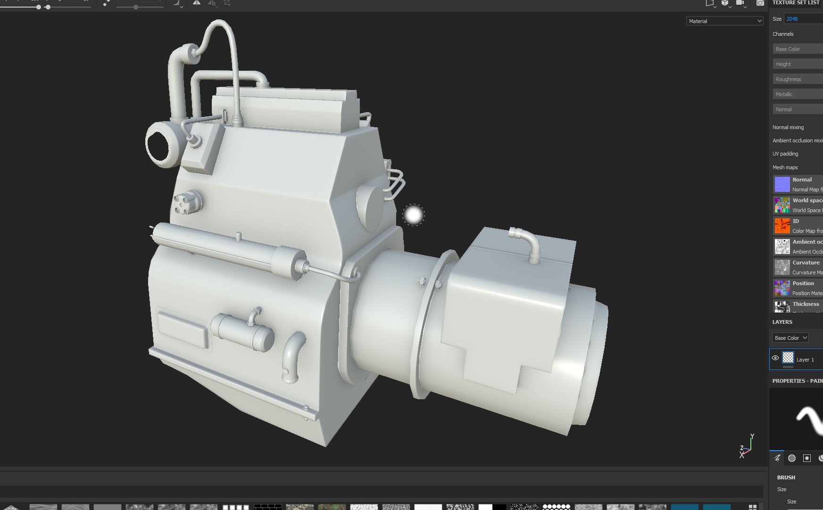Select the Base Color channel
The height and width of the screenshot is (510, 823).
click(798, 49)
